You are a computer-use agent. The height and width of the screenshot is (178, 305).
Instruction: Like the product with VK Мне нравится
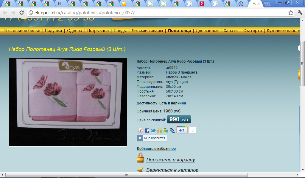(x=152, y=138)
